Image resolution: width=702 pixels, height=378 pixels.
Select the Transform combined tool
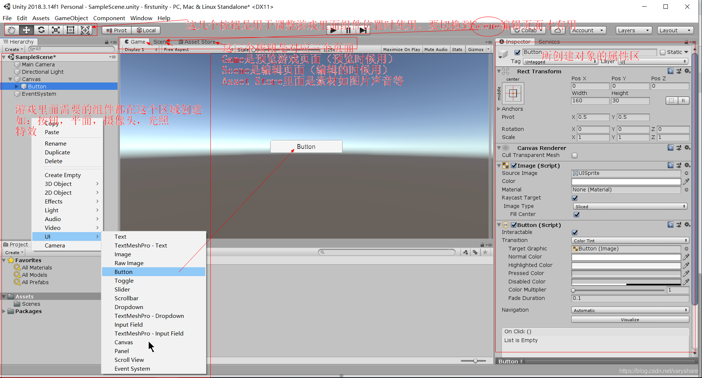point(85,30)
